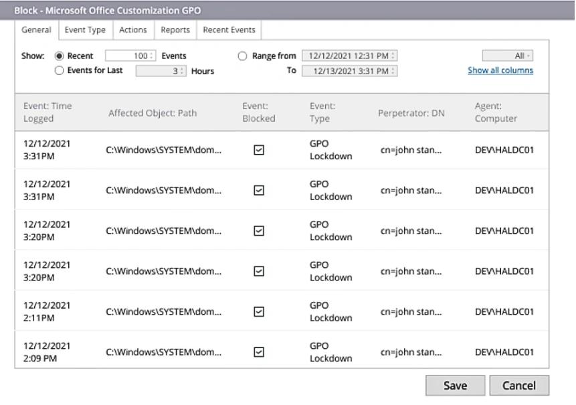This screenshot has width=576, height=405.
Task: Select the Recent Events tab
Action: (x=229, y=29)
